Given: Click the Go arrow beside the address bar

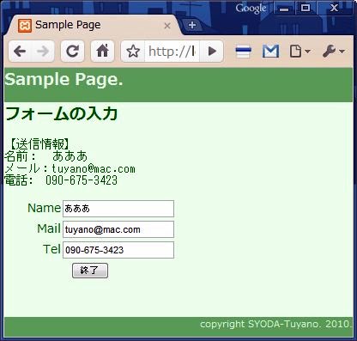Looking at the screenshot, I should tap(212, 52).
